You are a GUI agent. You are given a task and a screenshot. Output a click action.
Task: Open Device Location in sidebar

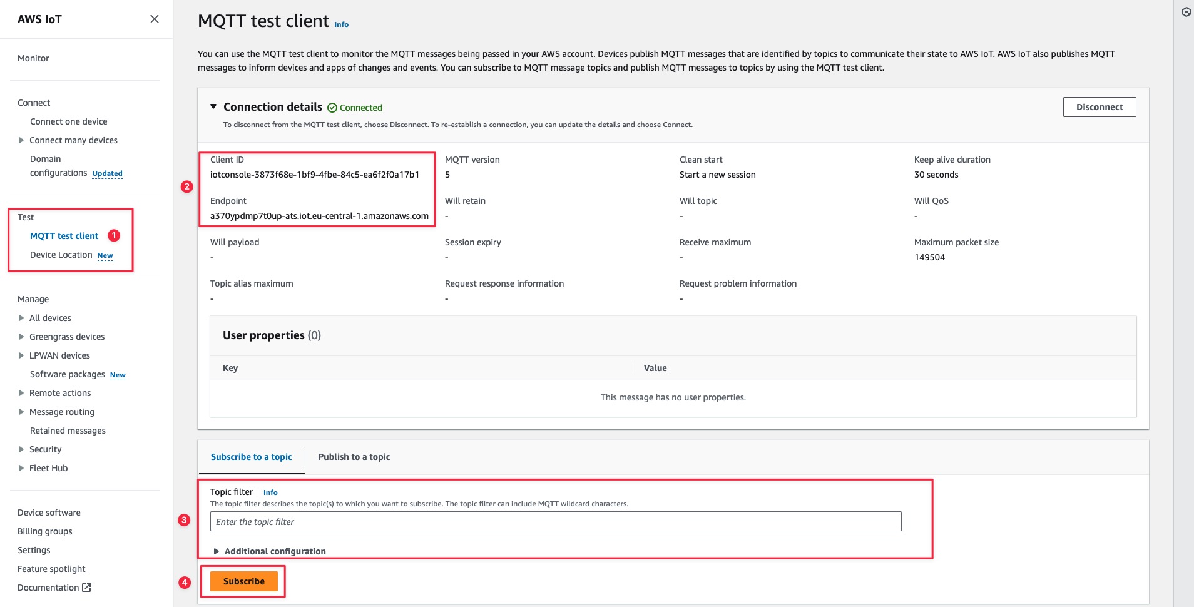pos(61,255)
